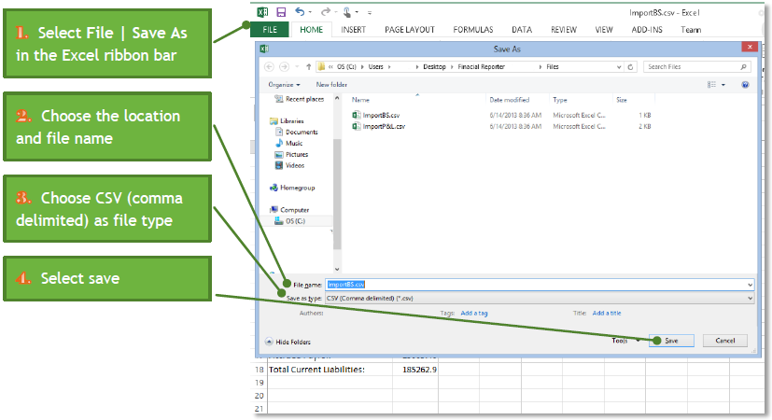
Task: Open the recent locations dropdown arrow
Action: pos(297,67)
